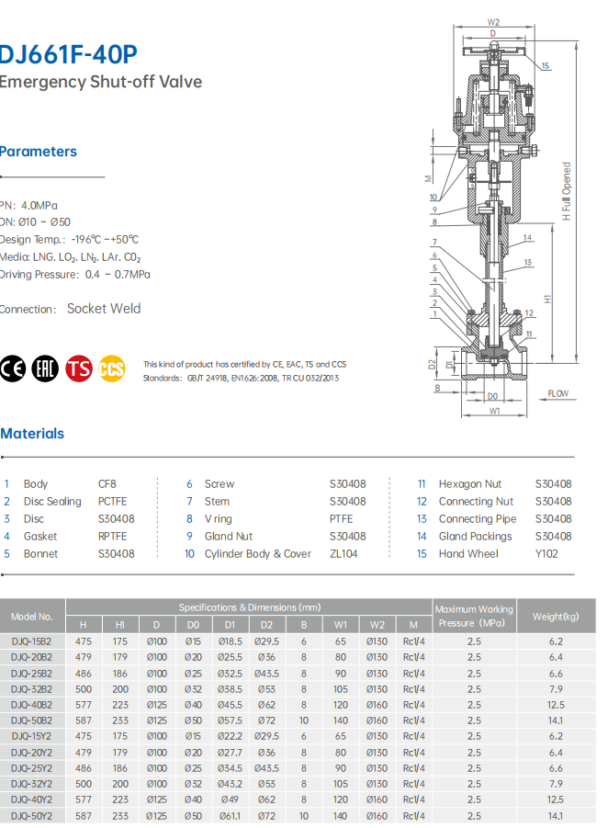
Task: Click the Maximum Working Pressure column header
Action: (474, 616)
